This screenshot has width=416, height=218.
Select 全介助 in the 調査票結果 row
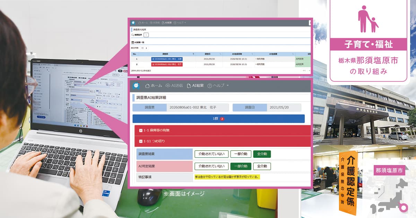point(262,154)
